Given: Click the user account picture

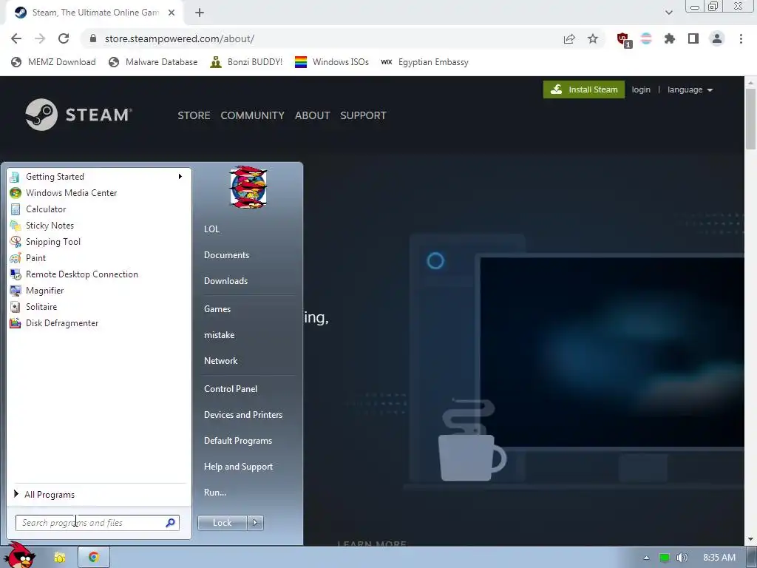Looking at the screenshot, I should coord(248,187).
